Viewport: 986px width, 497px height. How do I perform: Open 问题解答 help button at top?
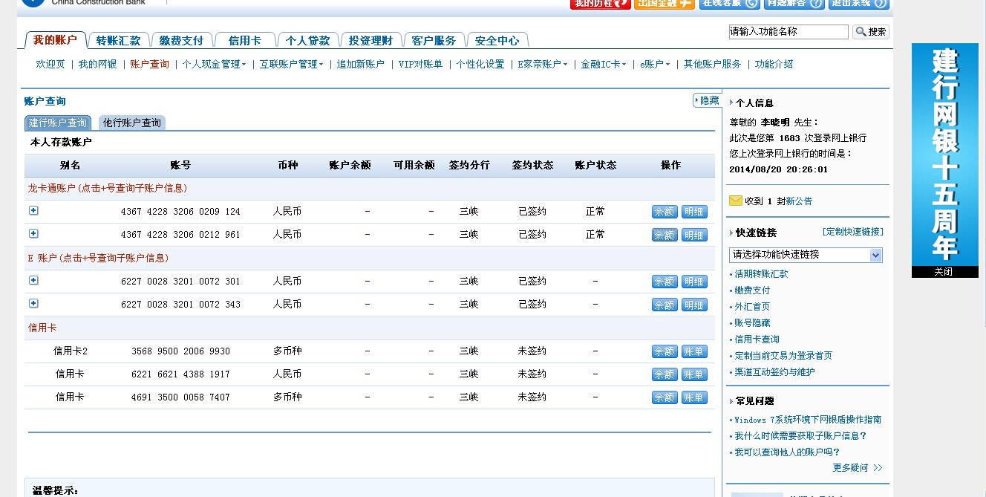coord(794,3)
